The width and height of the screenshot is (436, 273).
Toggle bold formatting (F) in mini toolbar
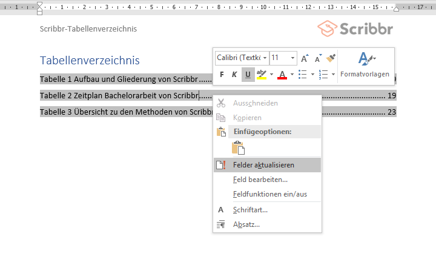(x=222, y=75)
